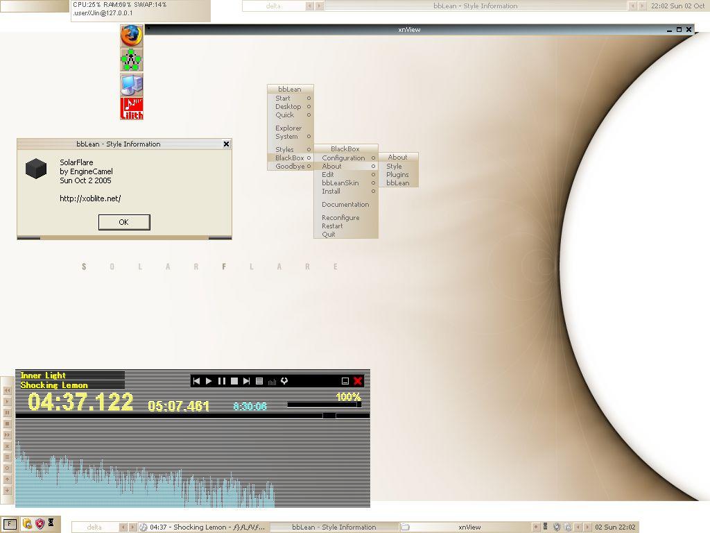
Task: Adjust the player's volume bar under 100%
Action: tap(324, 405)
